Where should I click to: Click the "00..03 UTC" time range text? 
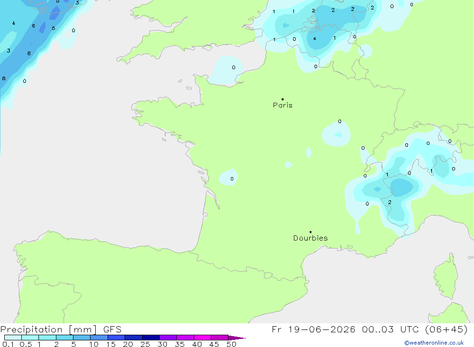[389, 329]
